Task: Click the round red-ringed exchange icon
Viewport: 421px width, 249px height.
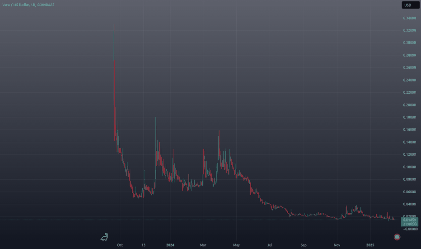Action: pos(397,237)
